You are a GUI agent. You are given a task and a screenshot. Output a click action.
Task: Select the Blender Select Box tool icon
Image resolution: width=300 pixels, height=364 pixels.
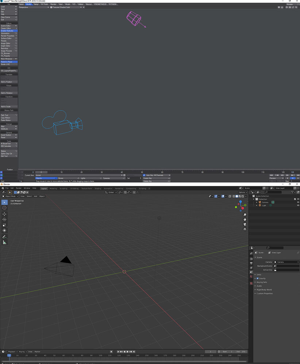click(x=4, y=202)
